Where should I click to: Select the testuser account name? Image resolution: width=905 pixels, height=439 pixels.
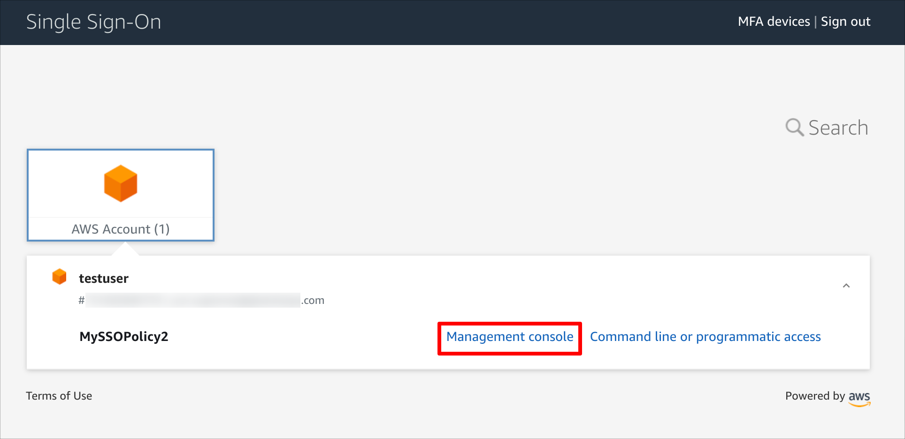104,279
